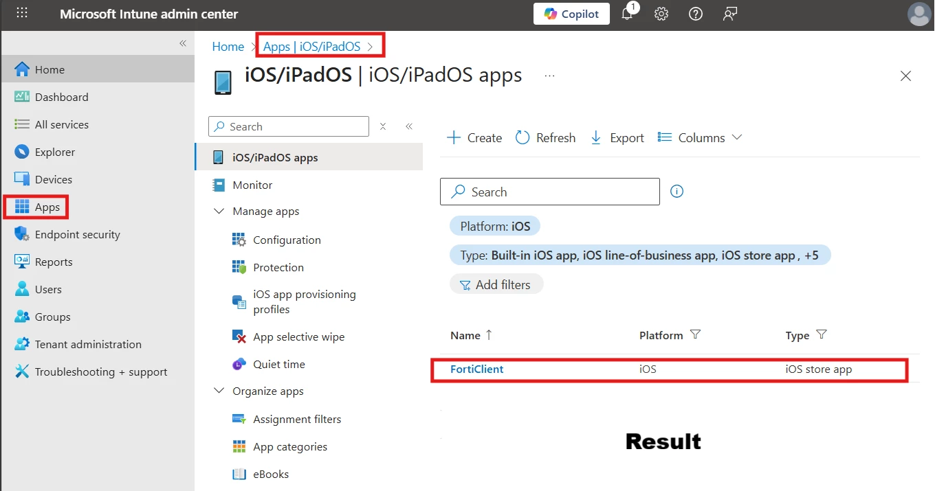
Task: Open the Columns dropdown
Action: [700, 137]
